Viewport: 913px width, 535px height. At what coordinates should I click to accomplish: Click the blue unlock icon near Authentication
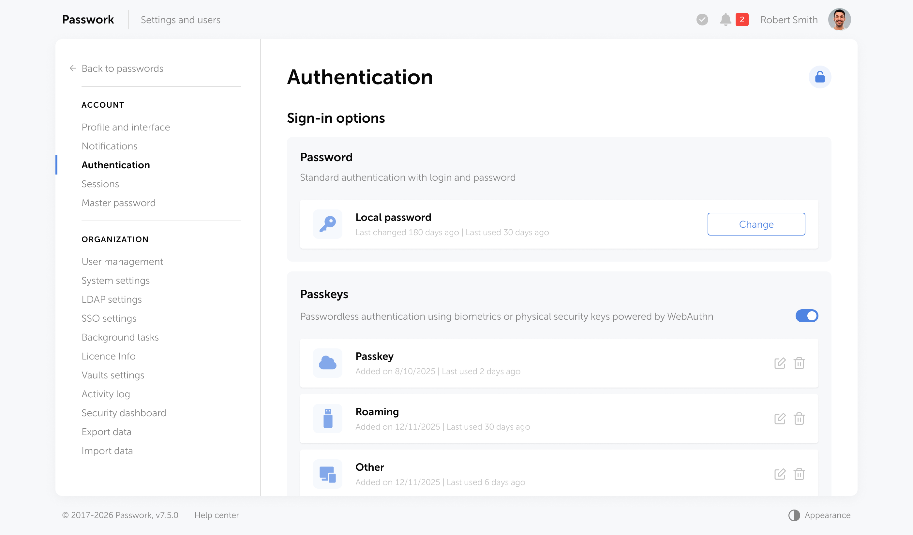click(819, 77)
